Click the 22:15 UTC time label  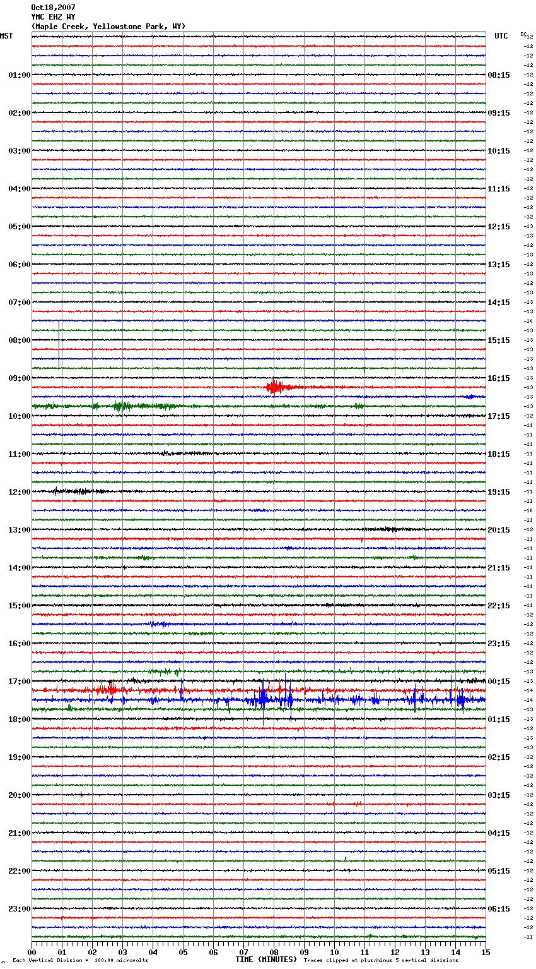(x=499, y=606)
